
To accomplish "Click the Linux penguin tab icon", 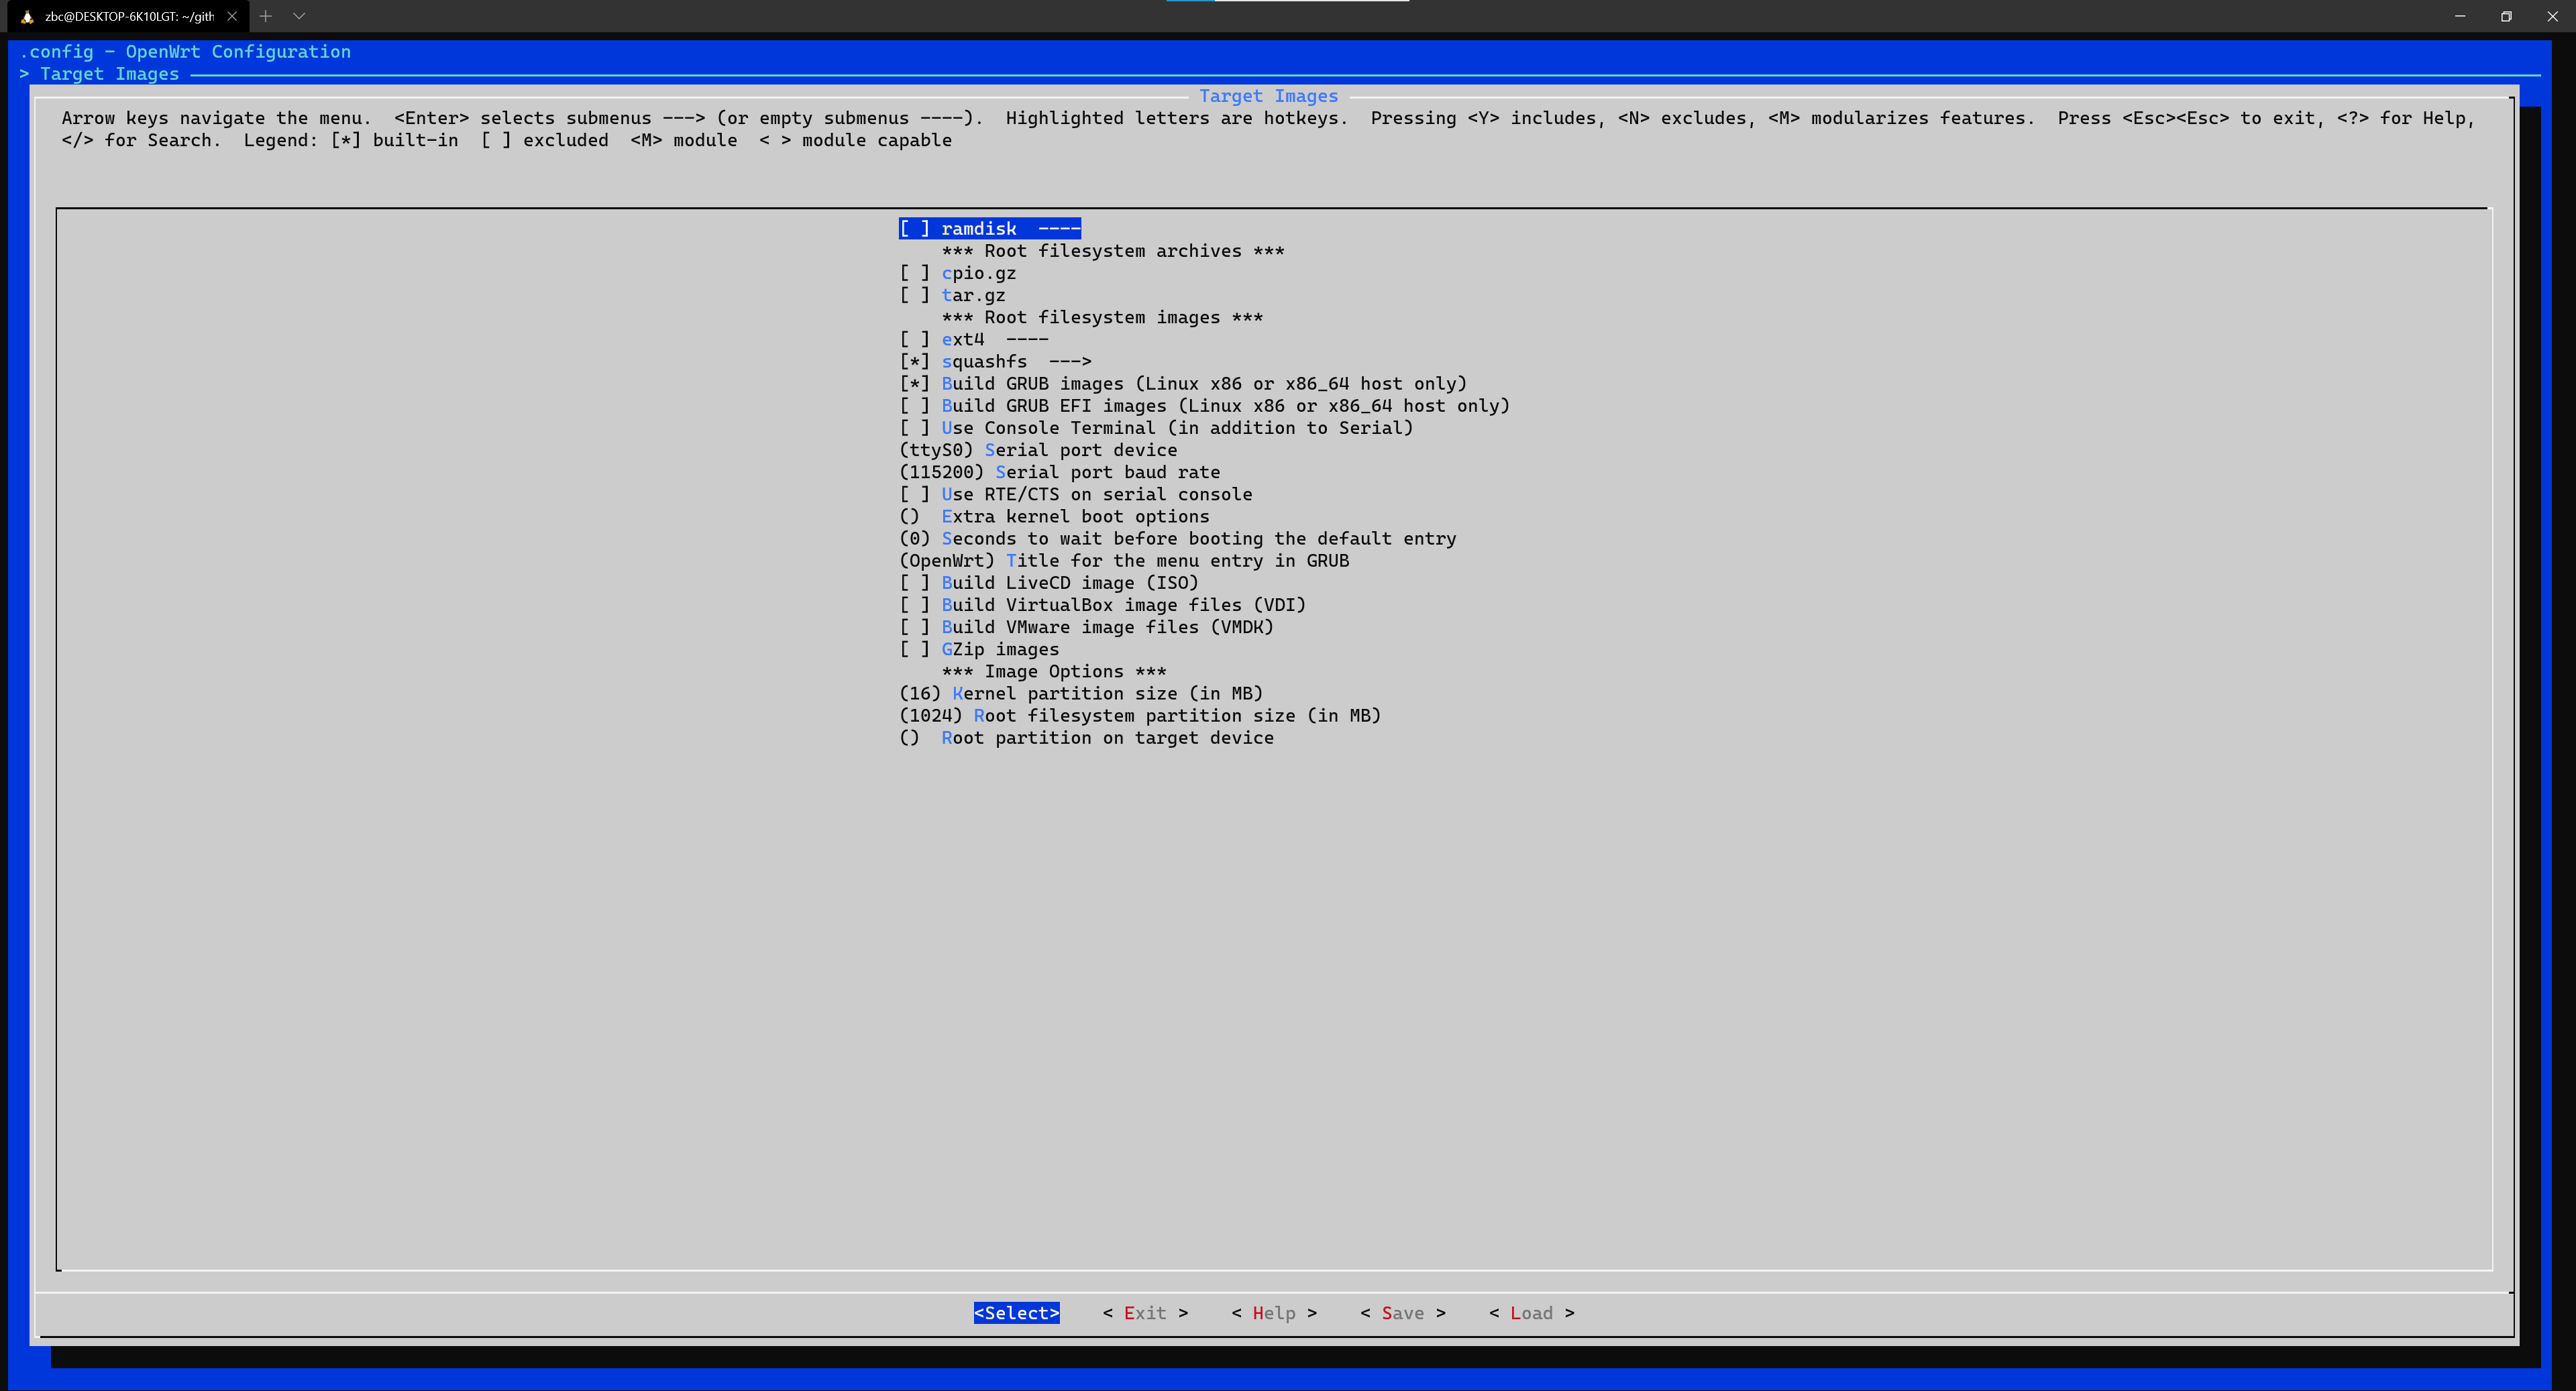I will click(27, 16).
